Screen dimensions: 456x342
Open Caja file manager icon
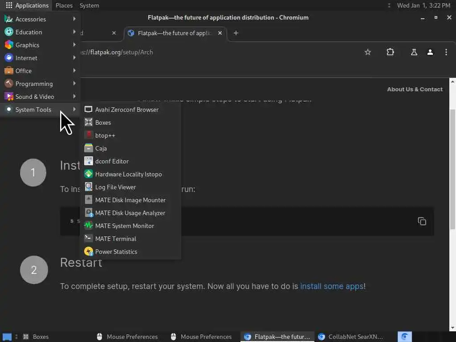pos(89,148)
